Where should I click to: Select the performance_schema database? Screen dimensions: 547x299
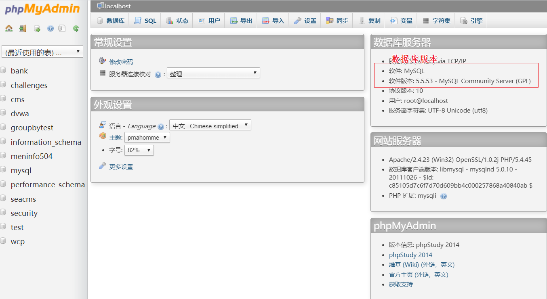pyautogui.click(x=48, y=184)
